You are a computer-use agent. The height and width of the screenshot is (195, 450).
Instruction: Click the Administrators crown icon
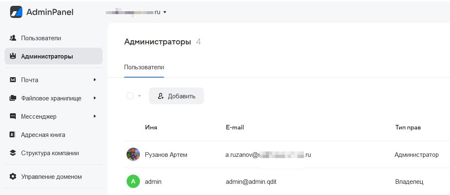(12, 56)
